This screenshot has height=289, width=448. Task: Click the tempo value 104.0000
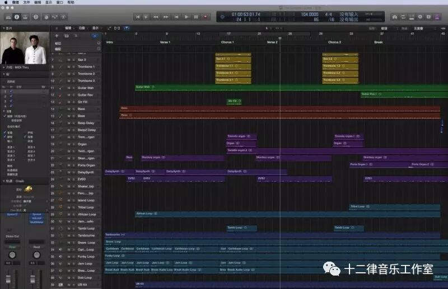(x=310, y=15)
